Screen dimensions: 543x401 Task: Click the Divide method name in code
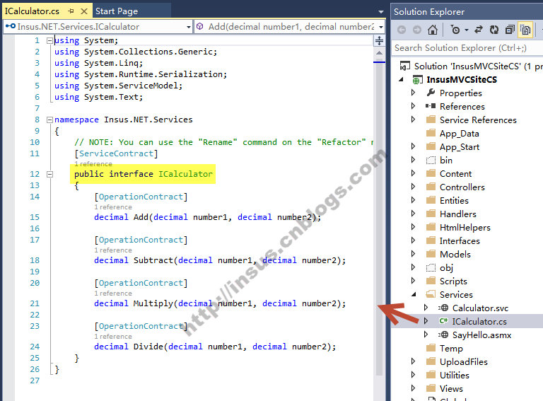point(148,347)
